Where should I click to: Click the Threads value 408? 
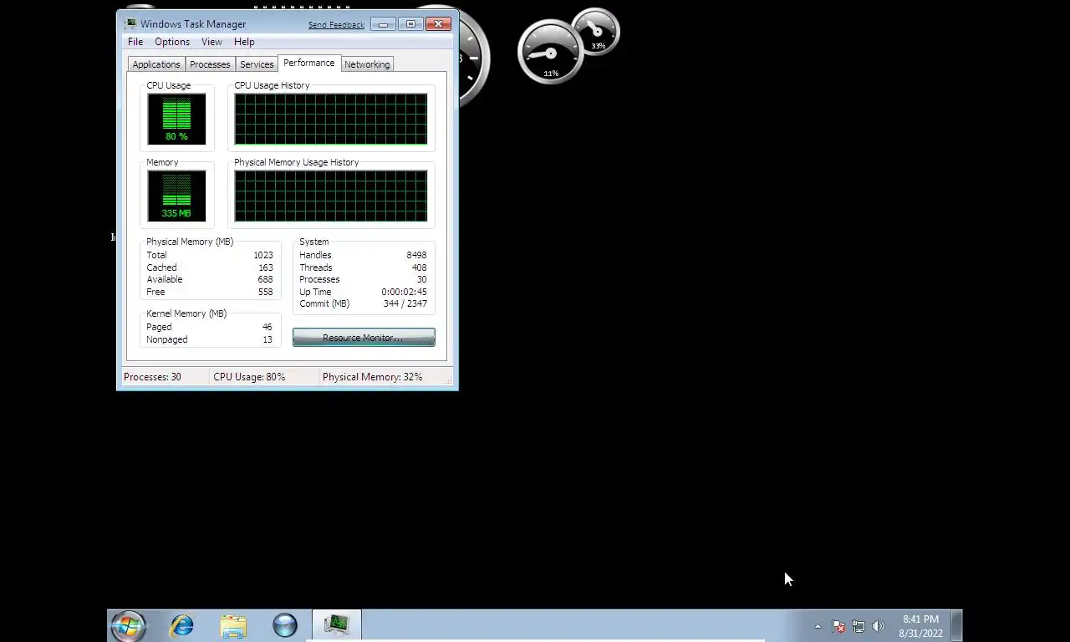(x=419, y=267)
